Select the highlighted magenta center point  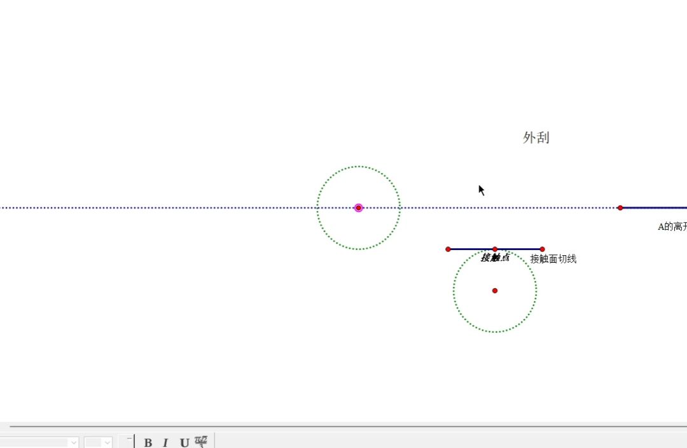(358, 208)
